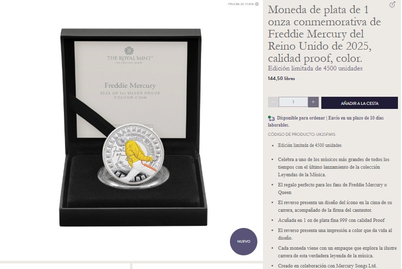
Task: Increase quantity with the plus button
Action: tap(313, 102)
